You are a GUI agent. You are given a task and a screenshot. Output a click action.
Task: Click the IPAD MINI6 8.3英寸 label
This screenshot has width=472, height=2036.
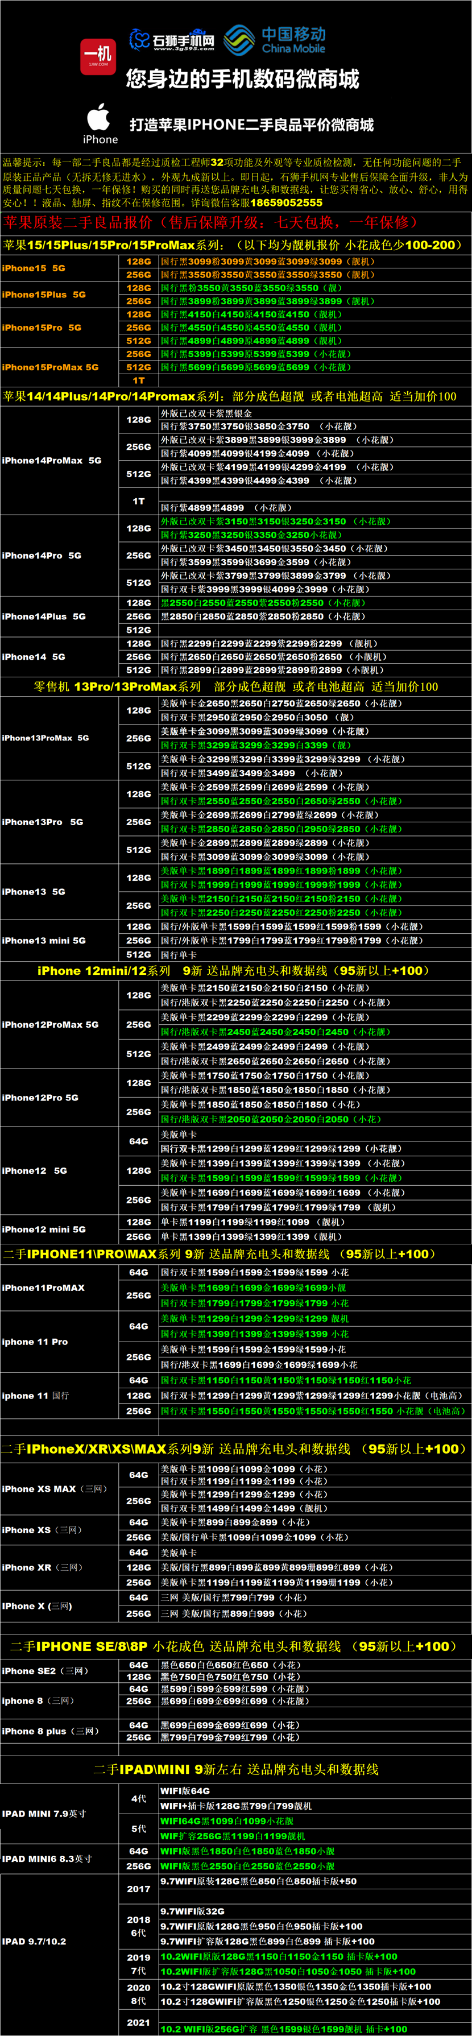47,1859
